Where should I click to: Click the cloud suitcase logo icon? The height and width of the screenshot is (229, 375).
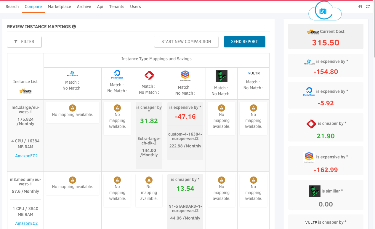(325, 11)
